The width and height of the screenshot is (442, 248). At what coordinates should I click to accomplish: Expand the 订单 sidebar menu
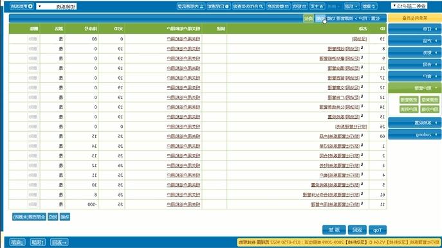pos(415,29)
